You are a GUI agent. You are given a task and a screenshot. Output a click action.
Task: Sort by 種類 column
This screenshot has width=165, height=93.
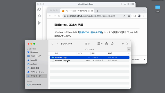pos(93,53)
